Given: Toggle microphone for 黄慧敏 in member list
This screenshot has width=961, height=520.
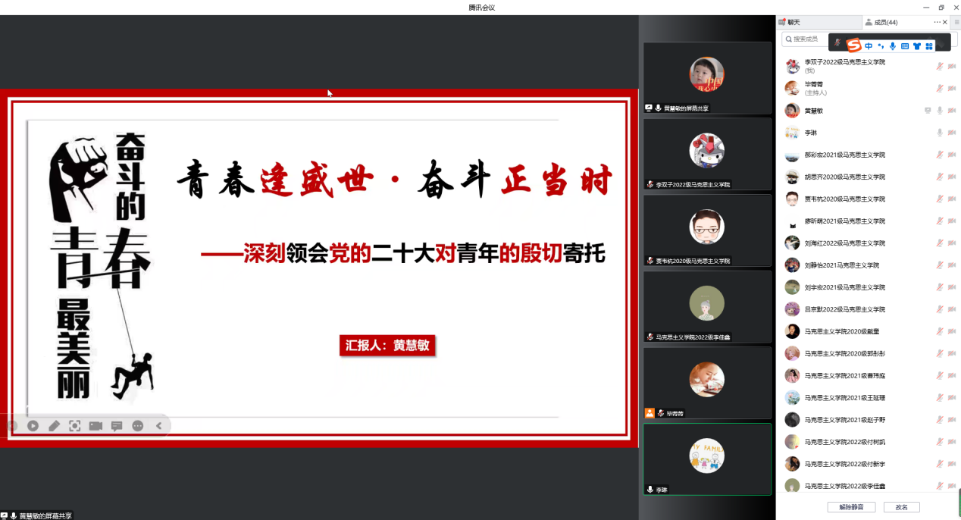Looking at the screenshot, I should point(940,111).
